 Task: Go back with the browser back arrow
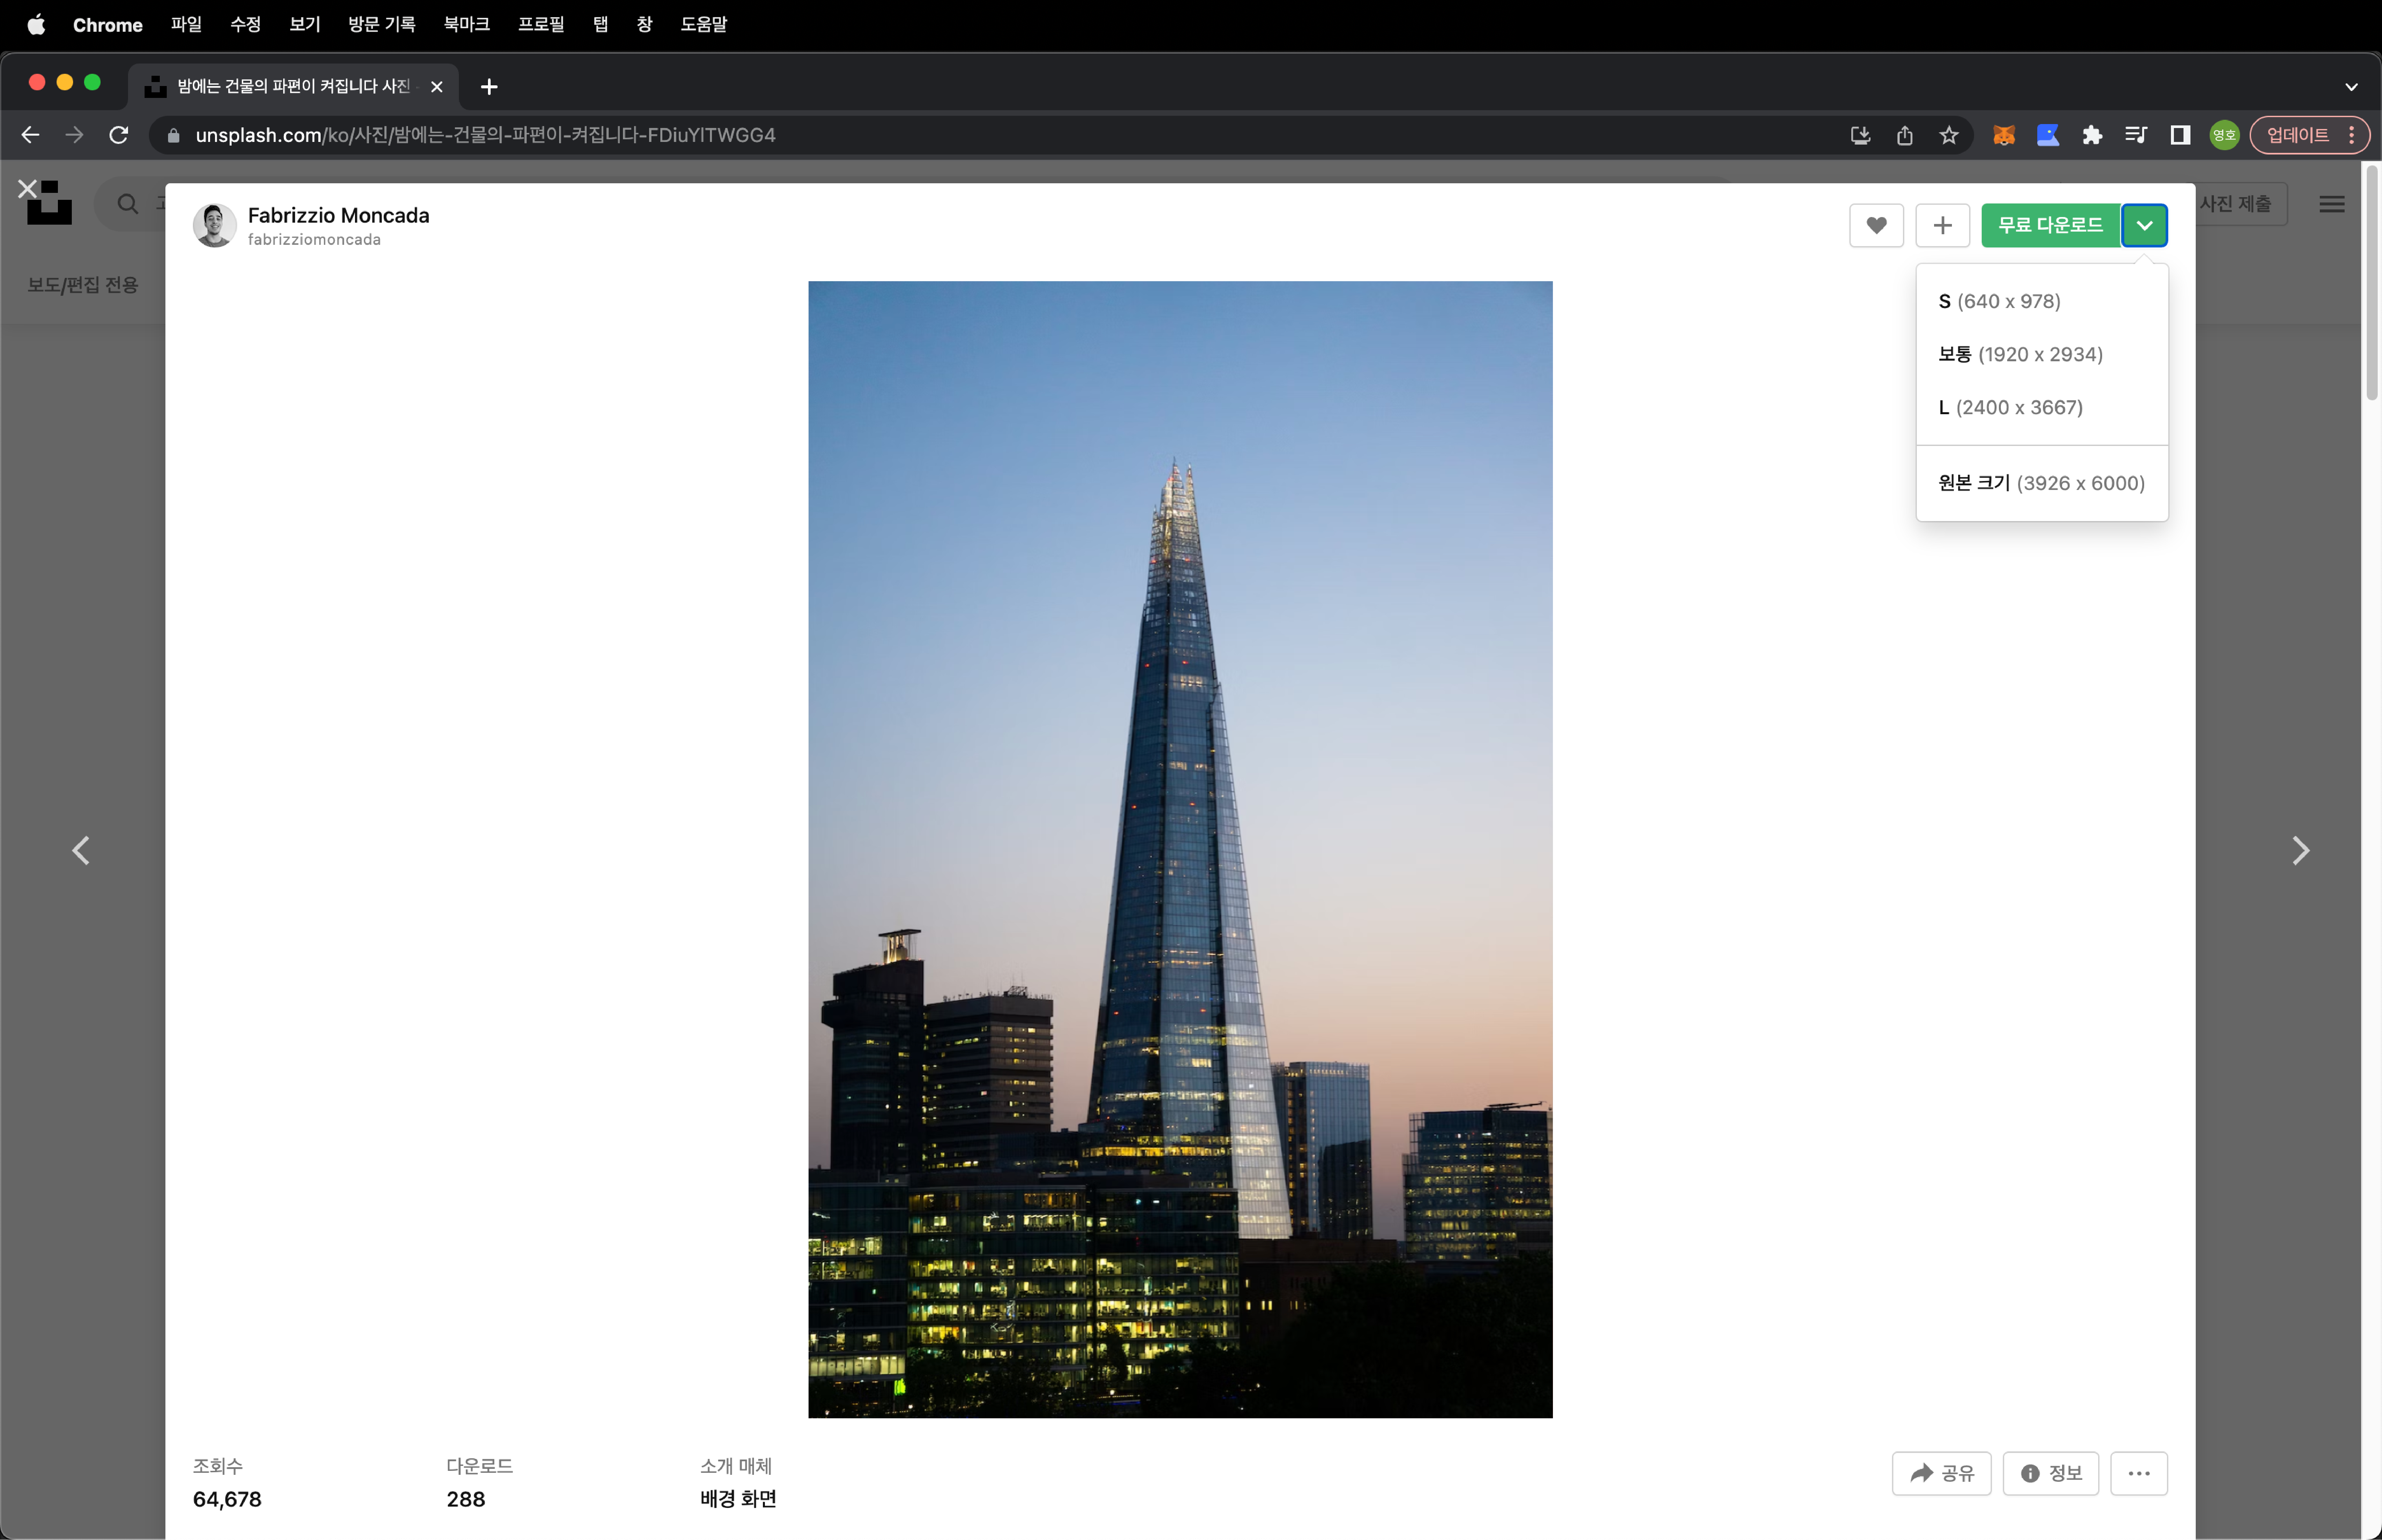pos(31,135)
